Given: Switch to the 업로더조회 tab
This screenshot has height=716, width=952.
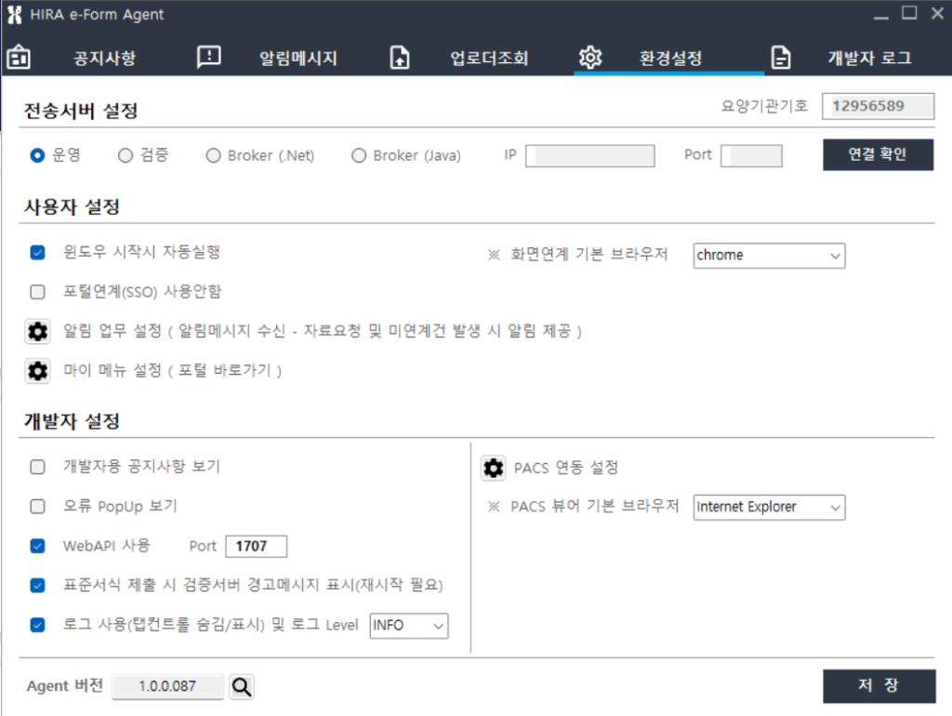Looking at the screenshot, I should 489,58.
